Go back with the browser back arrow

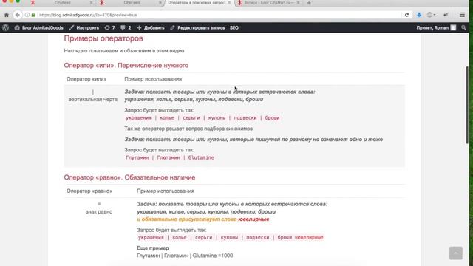pyautogui.click(x=18, y=15)
